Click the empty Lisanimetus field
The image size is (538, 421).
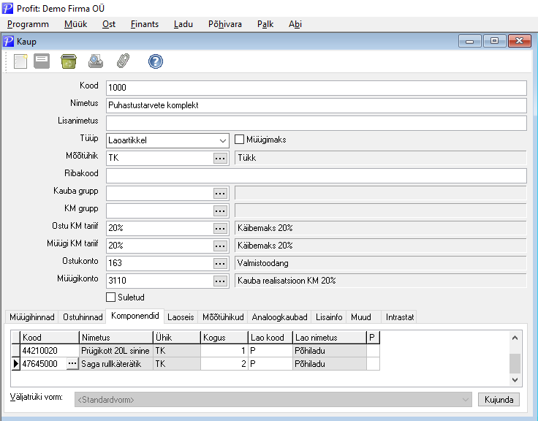point(317,123)
